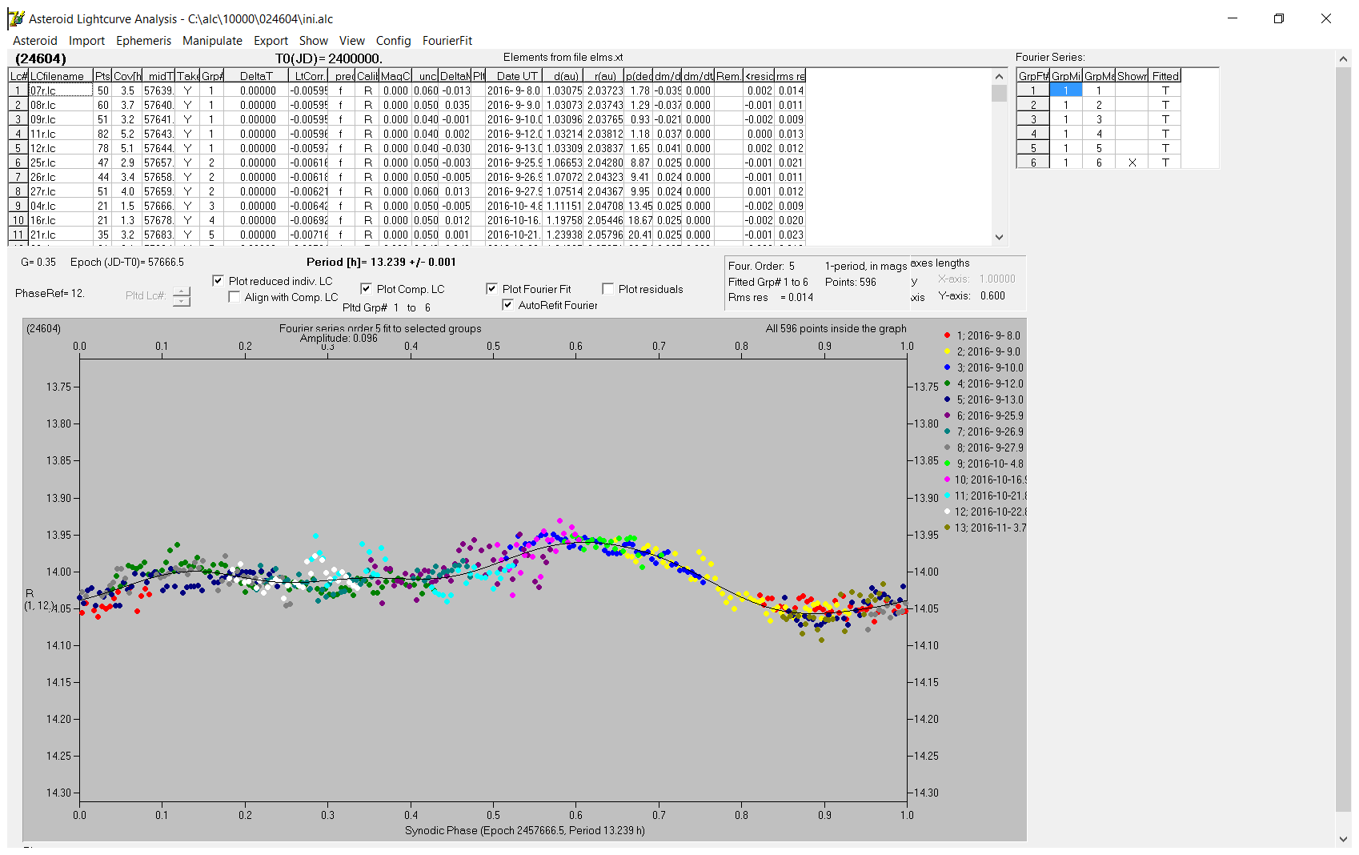Select lightcurve file 07r.lc
Screen dimensions: 1359x855
click(x=61, y=90)
